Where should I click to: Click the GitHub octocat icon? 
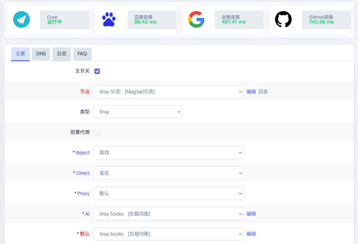(283, 20)
